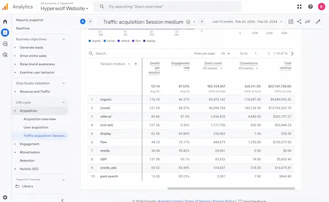Click horizontal scrollbar under the table
Image resolution: width=329 pixels, height=202 pixels.
coord(231,188)
